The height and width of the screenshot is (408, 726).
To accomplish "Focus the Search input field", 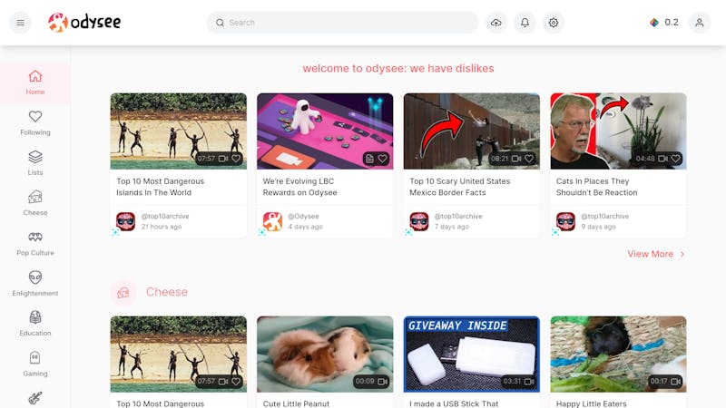I will [x=343, y=23].
